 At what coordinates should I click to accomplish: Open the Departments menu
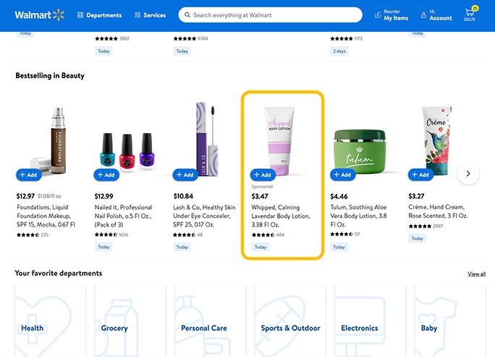click(x=99, y=15)
